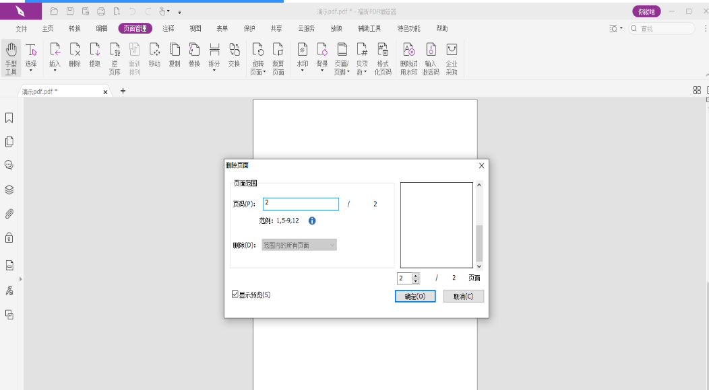Click the 页码(P) page number input field
The width and height of the screenshot is (709, 390).
[301, 204]
